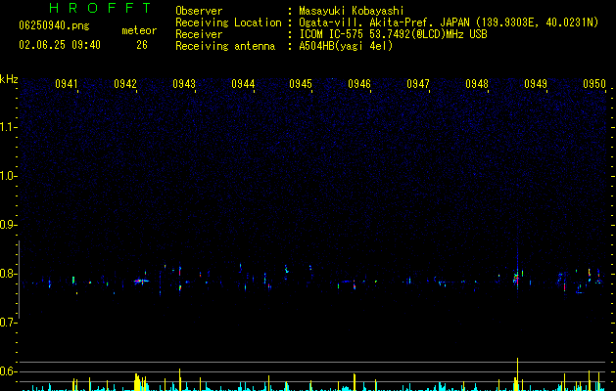Image resolution: width=616 pixels, height=391 pixels.
Task: Click the 0950 time marker
Action: [594, 84]
